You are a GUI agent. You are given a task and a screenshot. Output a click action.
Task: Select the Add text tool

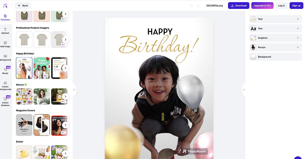point(5,31)
